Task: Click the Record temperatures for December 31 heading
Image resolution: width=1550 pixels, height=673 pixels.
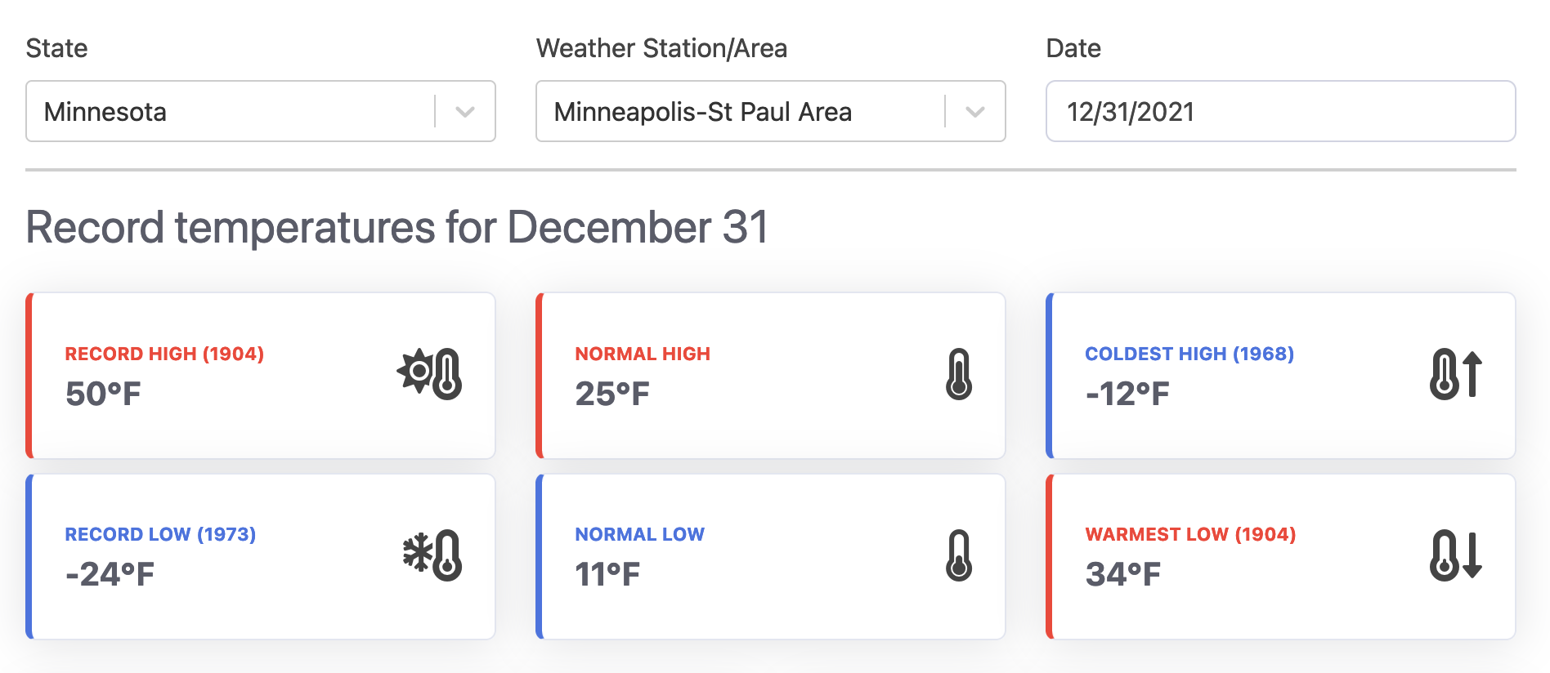Action: [x=397, y=227]
